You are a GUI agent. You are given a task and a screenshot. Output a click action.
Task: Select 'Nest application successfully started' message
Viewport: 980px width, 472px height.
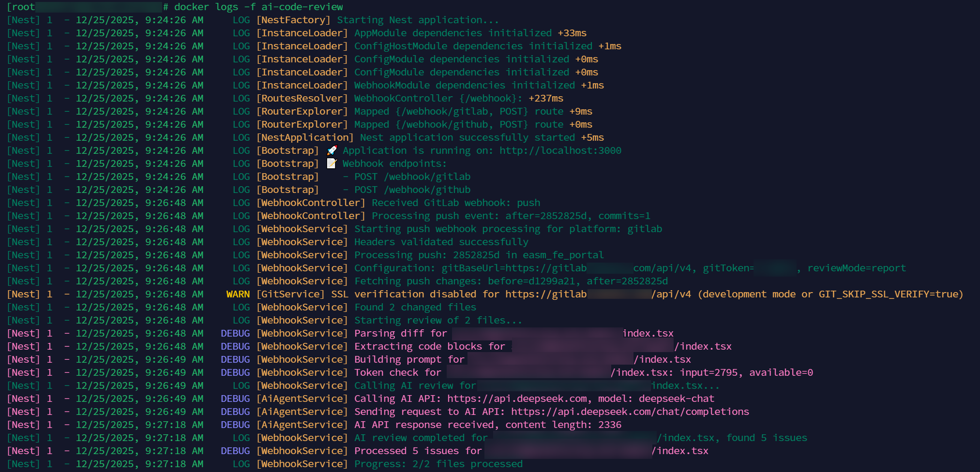467,137
